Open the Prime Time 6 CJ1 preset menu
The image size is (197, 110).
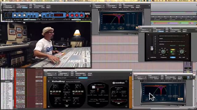click(65, 78)
